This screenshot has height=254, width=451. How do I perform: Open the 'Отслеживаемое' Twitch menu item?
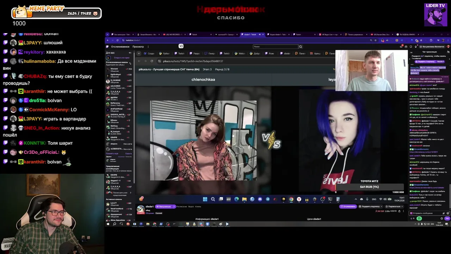pyautogui.click(x=120, y=47)
